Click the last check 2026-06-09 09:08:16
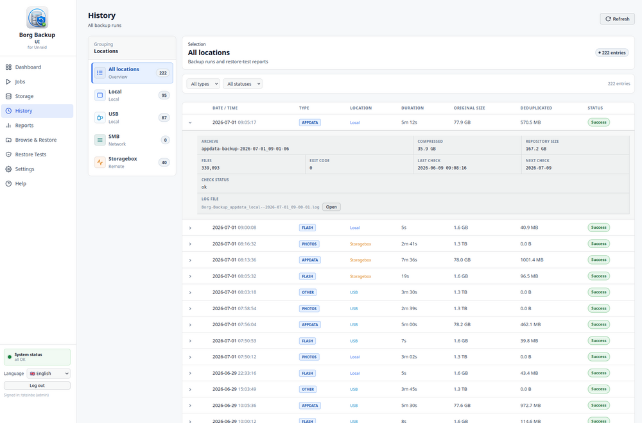This screenshot has width=642, height=423. [x=442, y=168]
